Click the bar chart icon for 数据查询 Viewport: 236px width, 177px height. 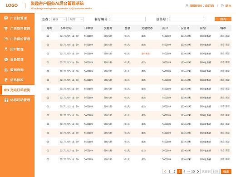6,69
